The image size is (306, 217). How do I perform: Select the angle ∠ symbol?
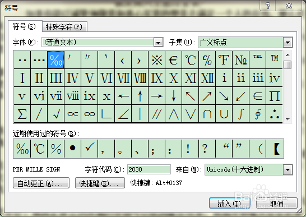(123, 114)
